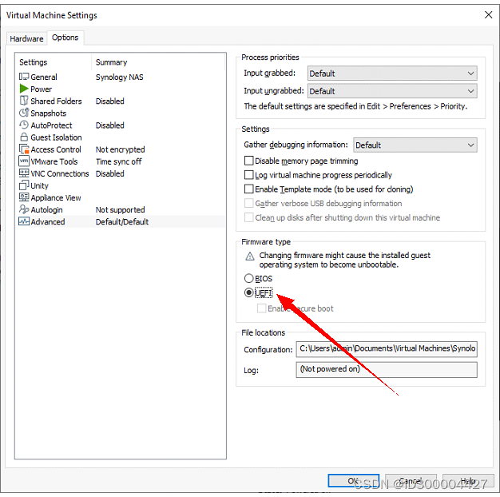Screen dimensions: 500x497
Task: Check Enable Template mode checkbox
Action: tap(248, 189)
